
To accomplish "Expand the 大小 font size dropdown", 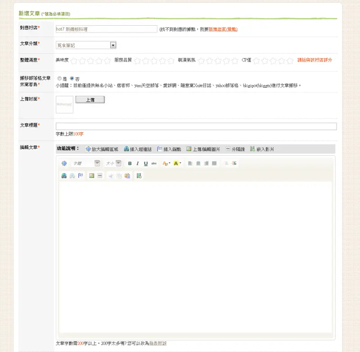I will tap(113, 163).
